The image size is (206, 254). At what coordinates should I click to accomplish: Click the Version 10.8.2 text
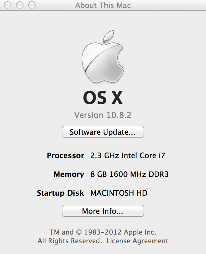coord(103,115)
